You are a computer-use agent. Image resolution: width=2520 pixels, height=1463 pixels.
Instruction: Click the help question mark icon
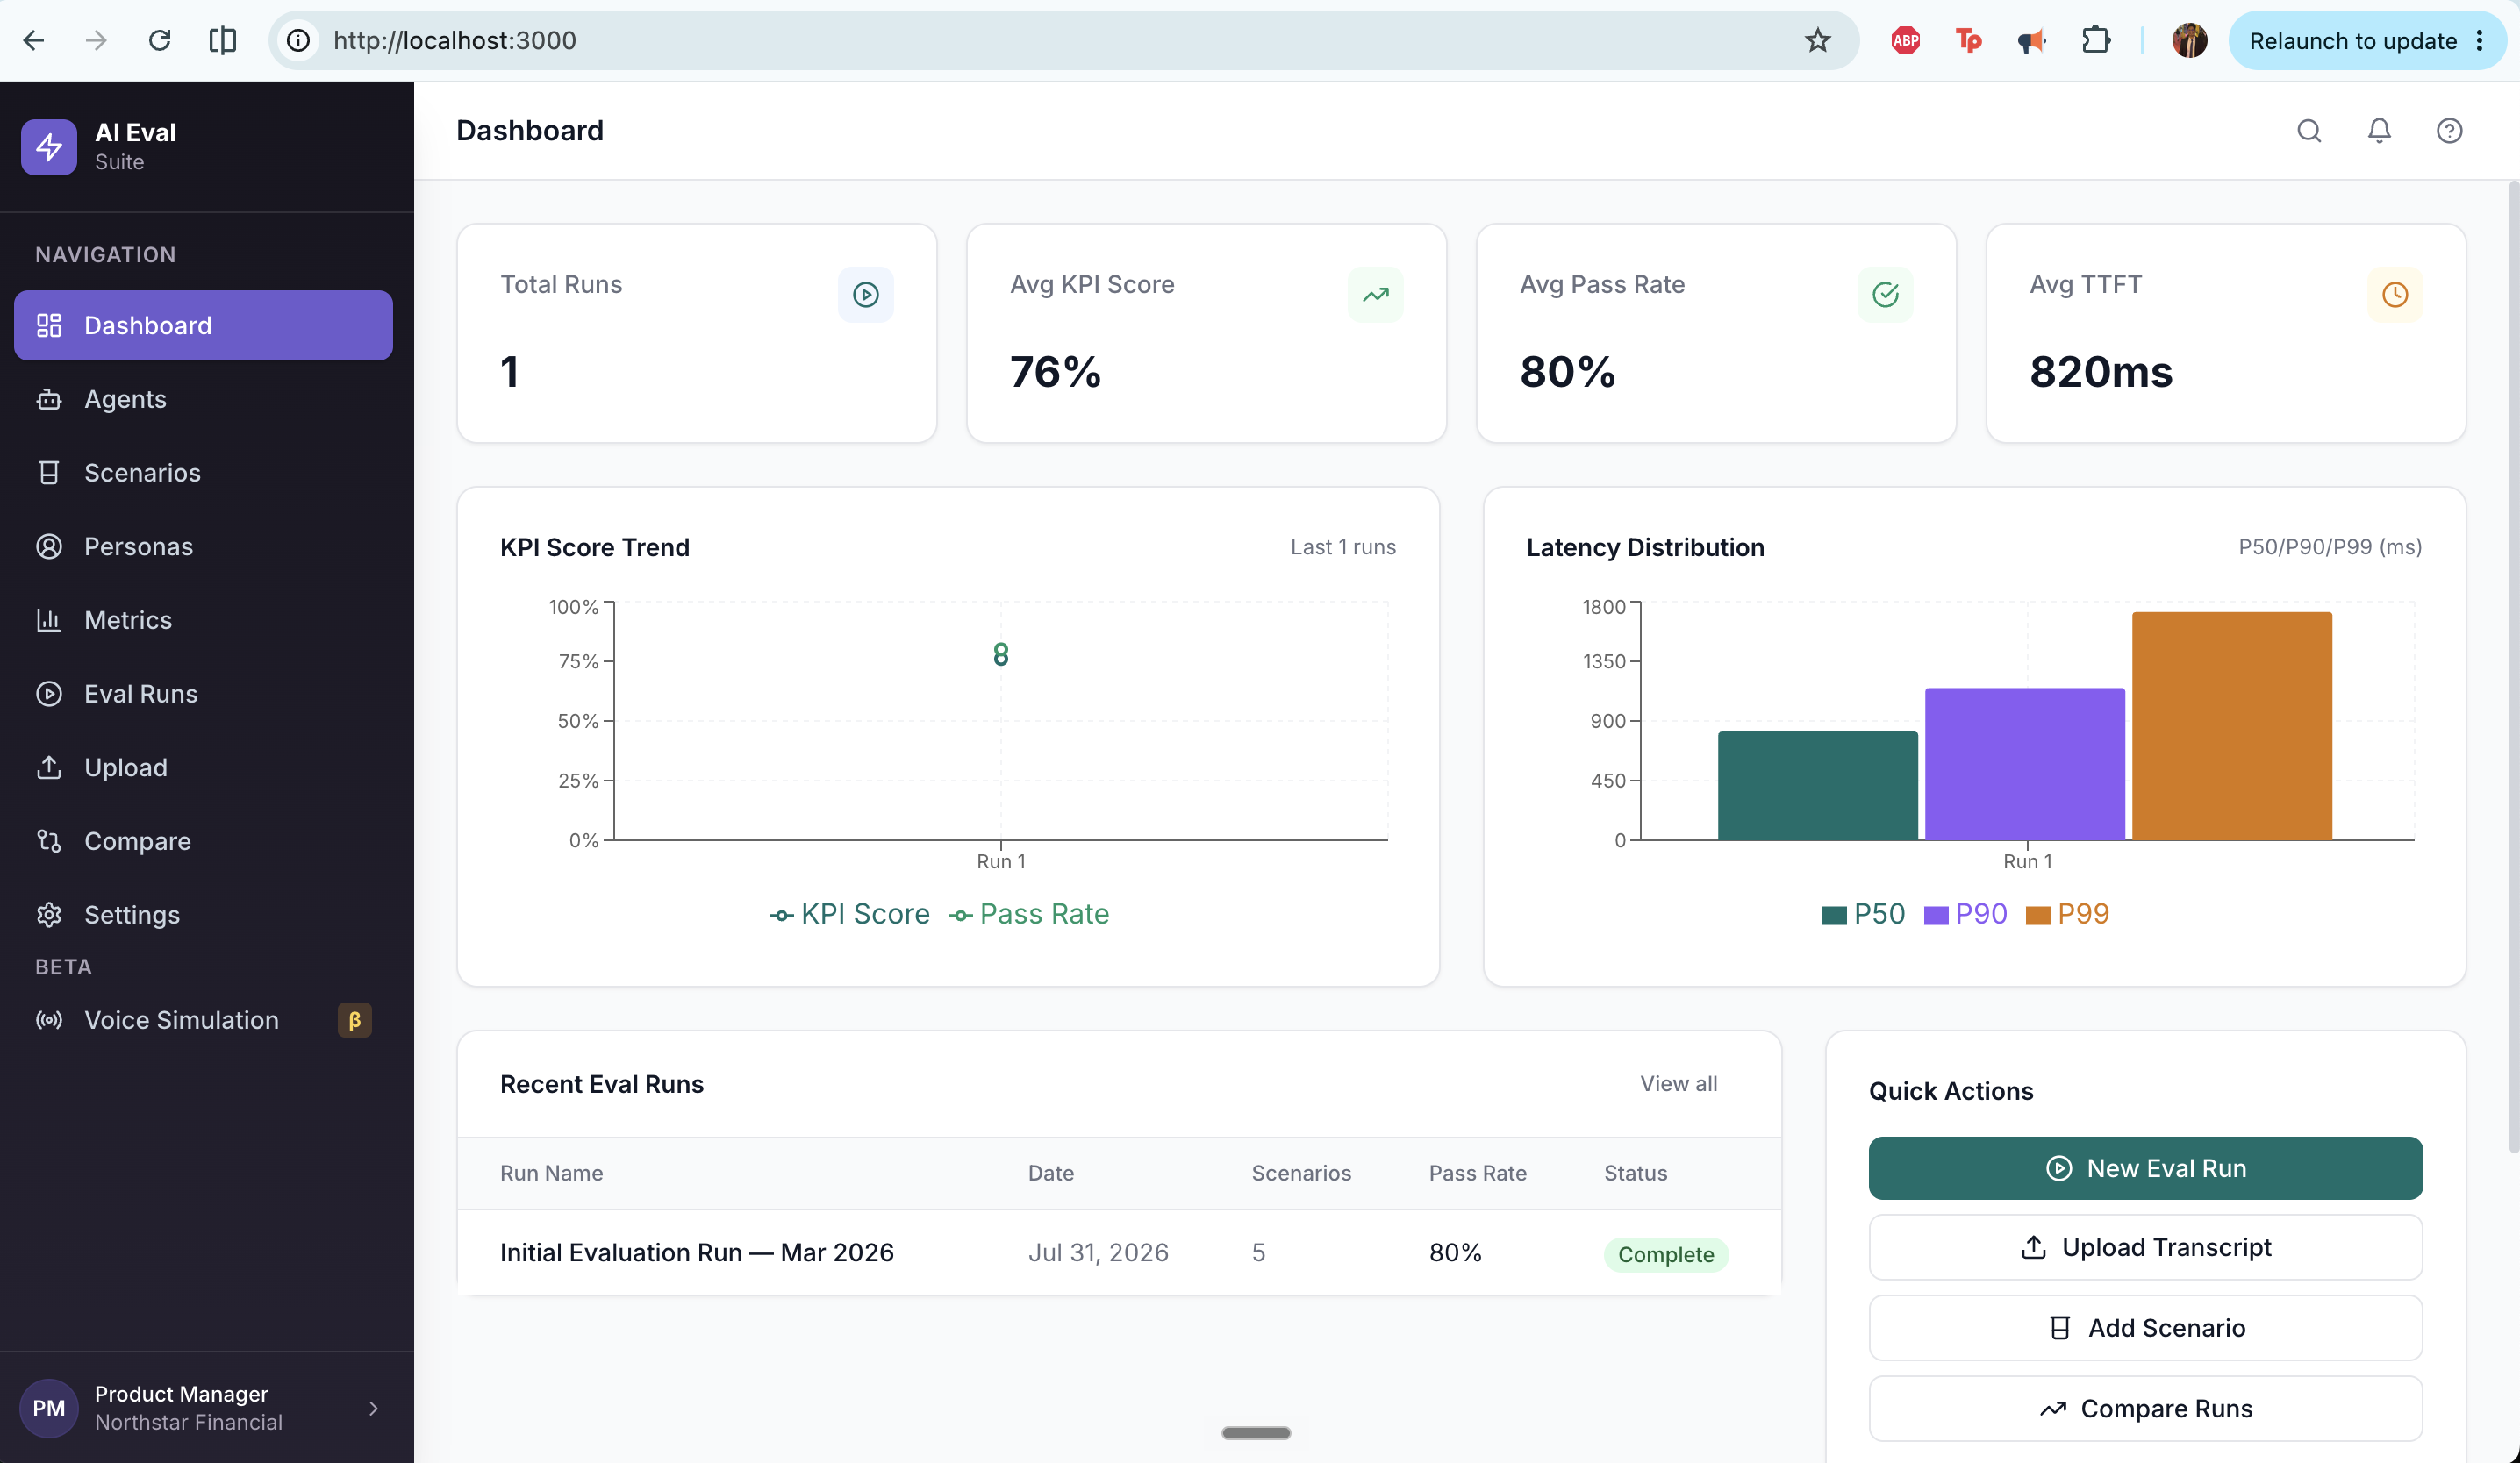[2449, 131]
